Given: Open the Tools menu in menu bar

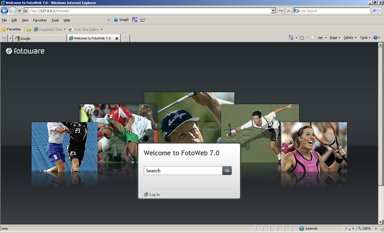Looking at the screenshot, I should coord(55,20).
